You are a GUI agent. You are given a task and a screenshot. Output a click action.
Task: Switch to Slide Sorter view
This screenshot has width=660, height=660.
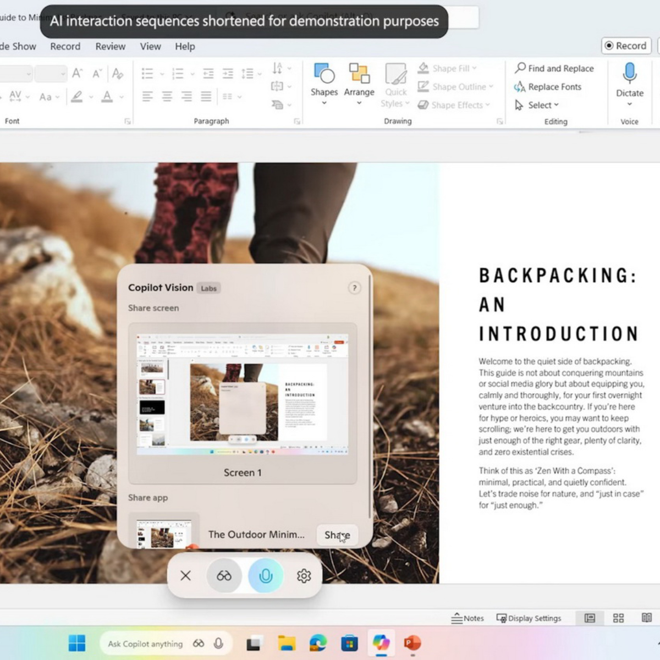(618, 618)
